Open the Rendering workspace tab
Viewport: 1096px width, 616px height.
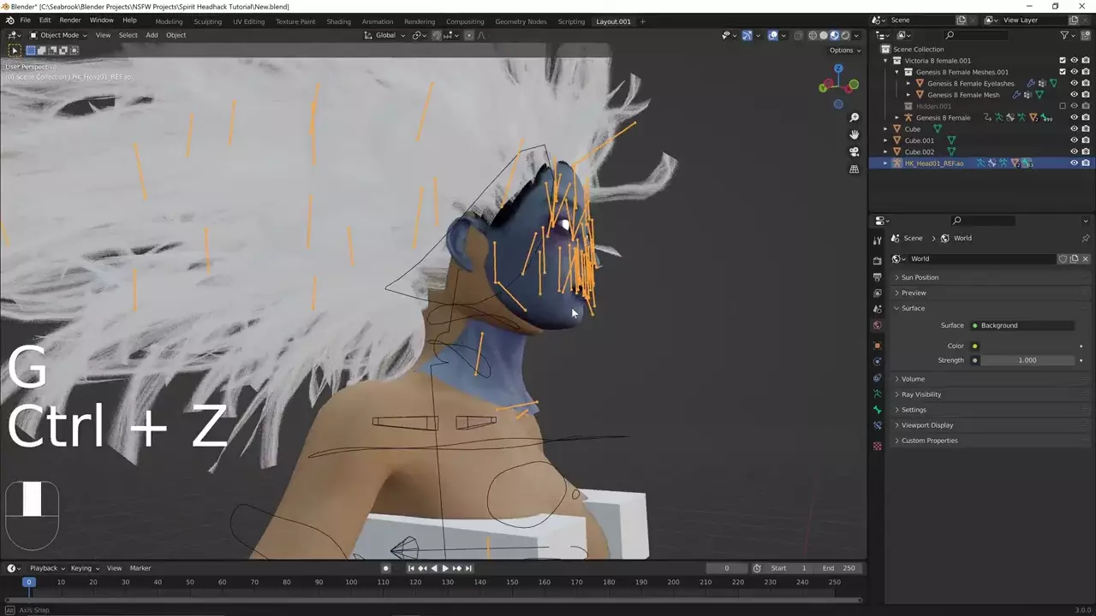pos(419,21)
